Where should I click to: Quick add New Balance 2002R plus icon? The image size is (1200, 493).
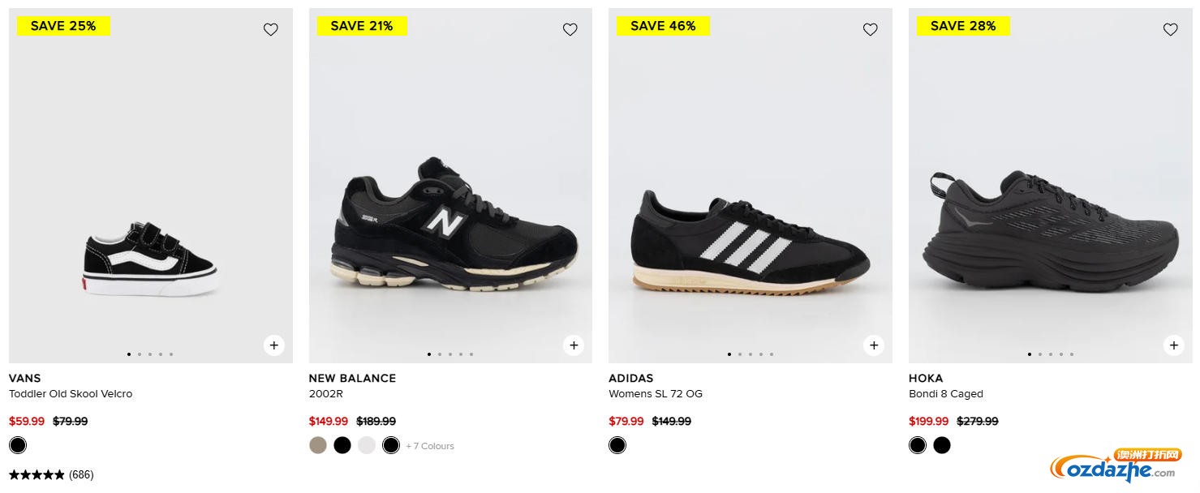click(x=574, y=345)
